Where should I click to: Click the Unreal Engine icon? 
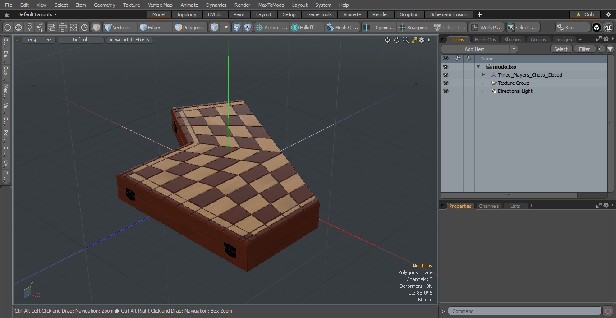pyautogui.click(x=608, y=28)
